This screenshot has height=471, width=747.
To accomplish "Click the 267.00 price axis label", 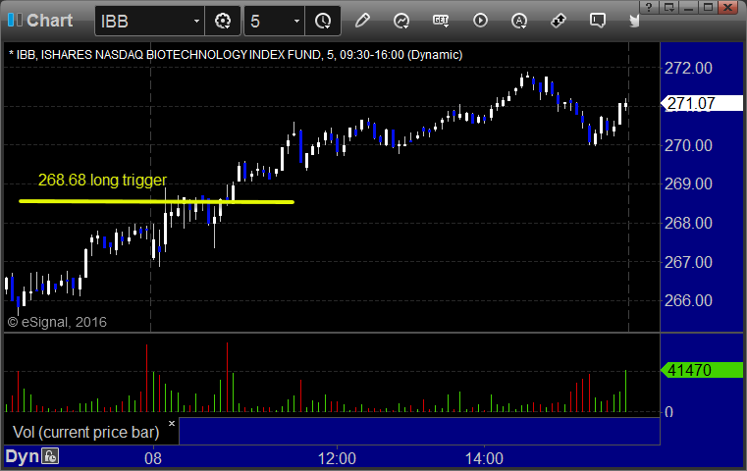I will (688, 262).
